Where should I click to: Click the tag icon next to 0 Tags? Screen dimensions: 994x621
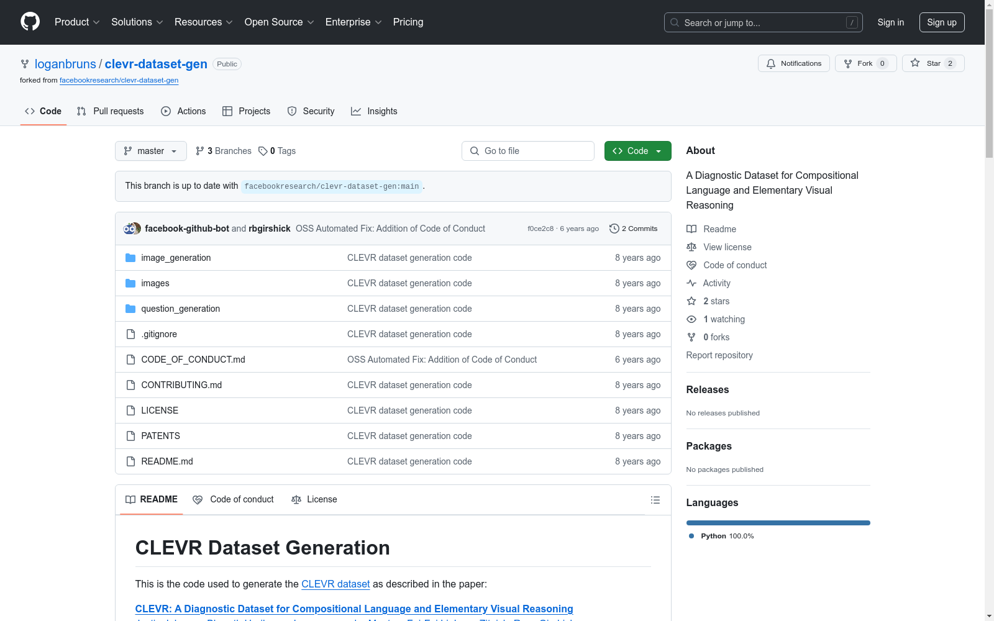click(x=263, y=151)
